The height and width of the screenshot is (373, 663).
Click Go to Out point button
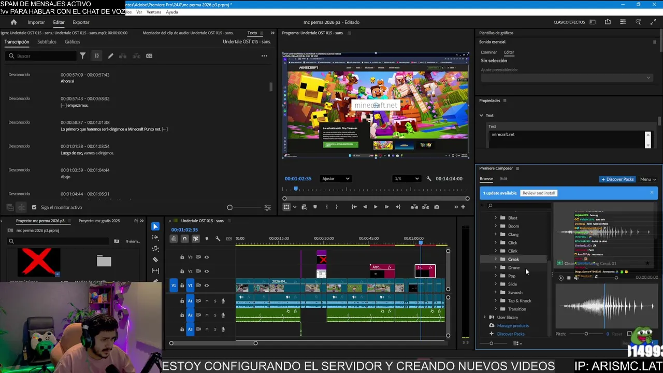[398, 207]
